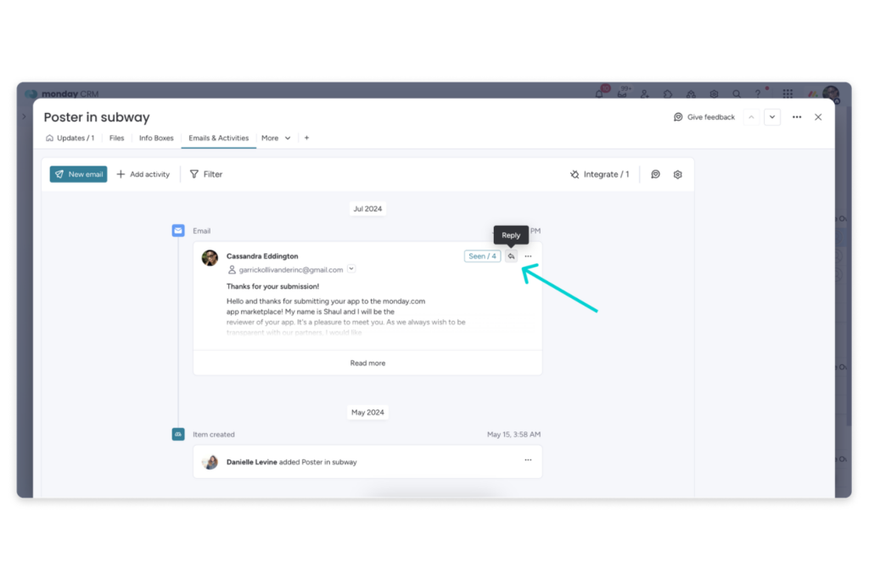The image size is (869, 580).
Task: Select the Emails & Activities tab
Action: [218, 138]
